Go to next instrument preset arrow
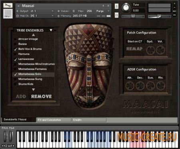Screen dimensions: 180x149 [x=108, y=6]
